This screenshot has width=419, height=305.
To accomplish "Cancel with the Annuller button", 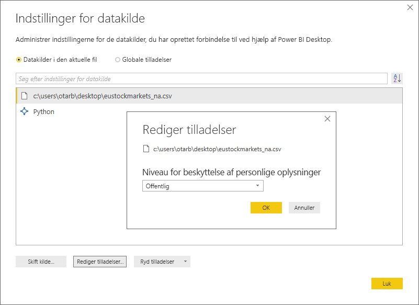I will (304, 208).
